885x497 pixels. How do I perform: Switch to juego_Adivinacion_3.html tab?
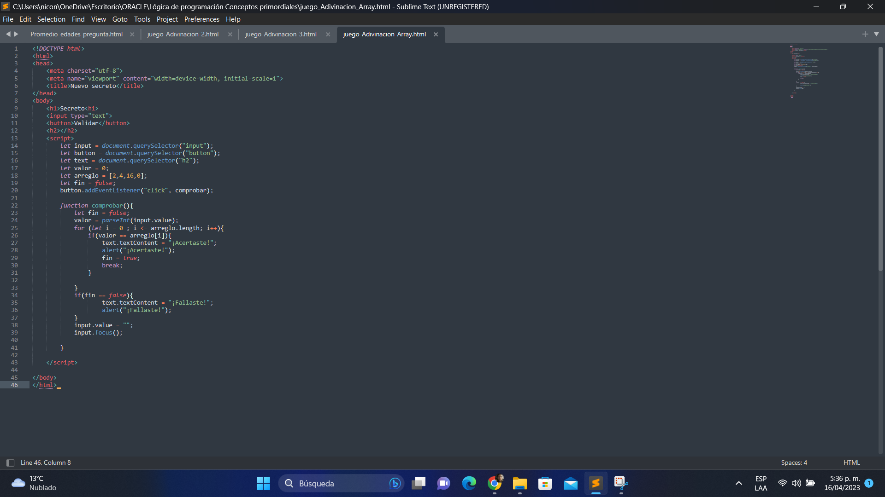pyautogui.click(x=281, y=35)
